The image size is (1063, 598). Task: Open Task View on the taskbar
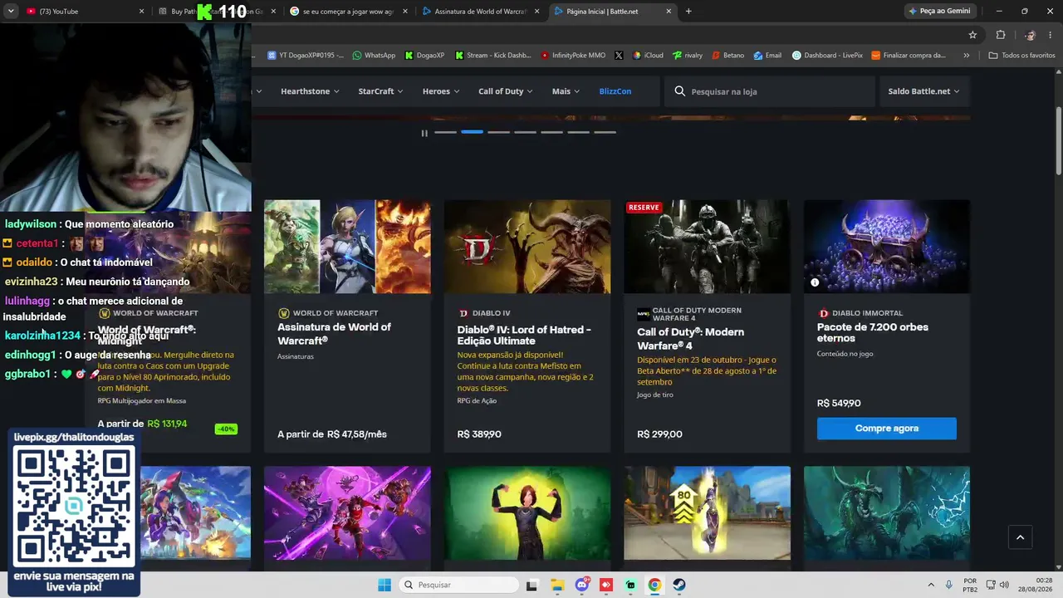pos(531,585)
